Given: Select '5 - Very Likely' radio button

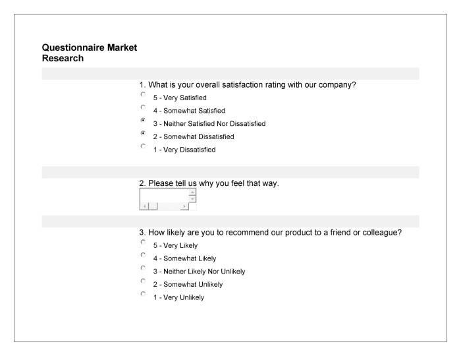Looking at the screenshot, I should (143, 242).
